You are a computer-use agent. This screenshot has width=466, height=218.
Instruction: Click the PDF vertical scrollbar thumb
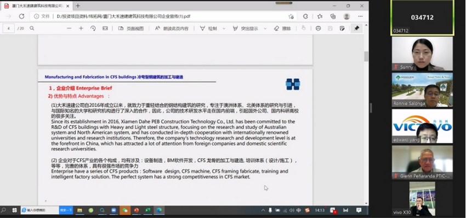[x=366, y=56]
